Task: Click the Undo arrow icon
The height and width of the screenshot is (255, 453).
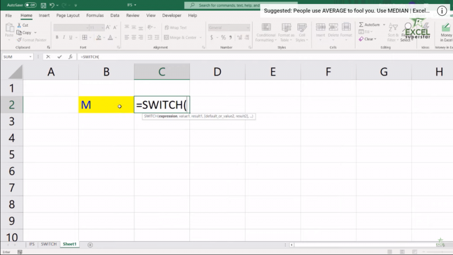Action: [52, 5]
